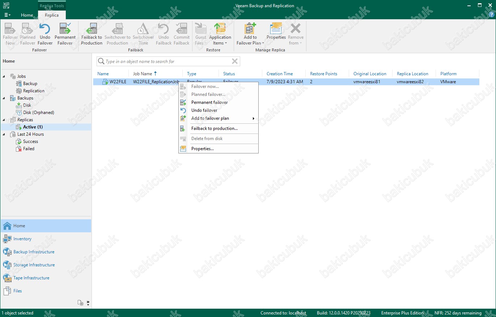This screenshot has width=496, height=317.
Task: Select Active (1) under Replicas
Action: [33, 127]
